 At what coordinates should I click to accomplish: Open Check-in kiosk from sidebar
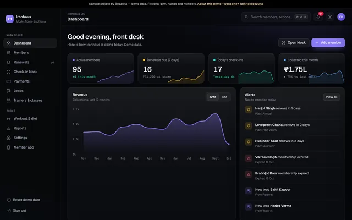point(30,72)
